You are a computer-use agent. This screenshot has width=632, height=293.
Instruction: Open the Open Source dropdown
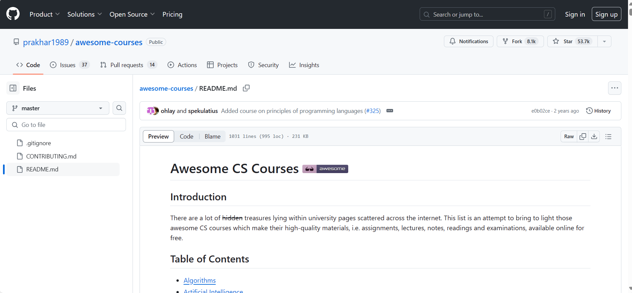pyautogui.click(x=132, y=14)
